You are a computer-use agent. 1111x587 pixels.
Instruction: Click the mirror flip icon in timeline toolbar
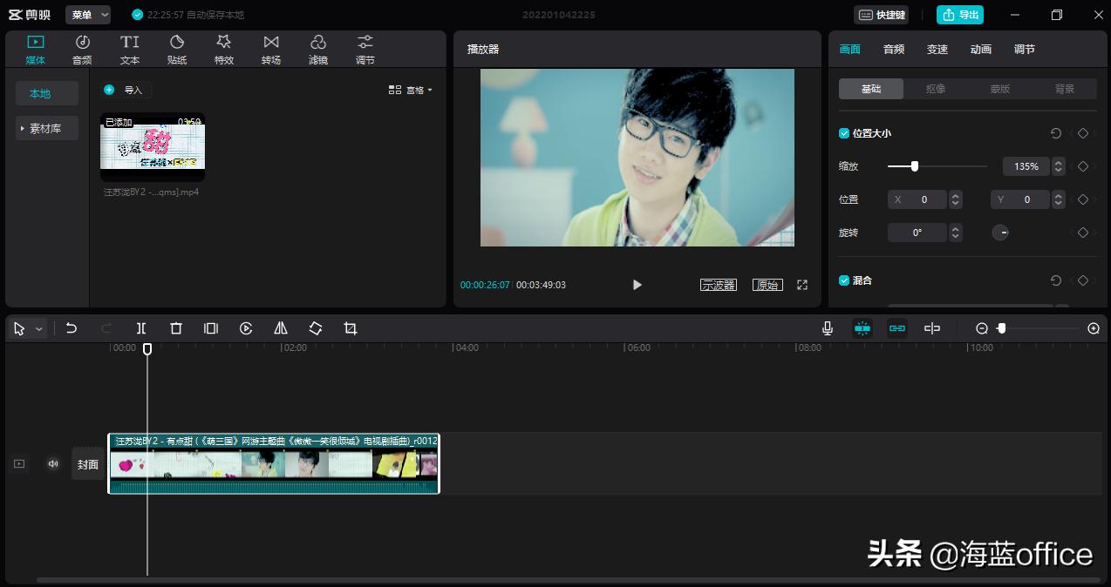click(281, 328)
